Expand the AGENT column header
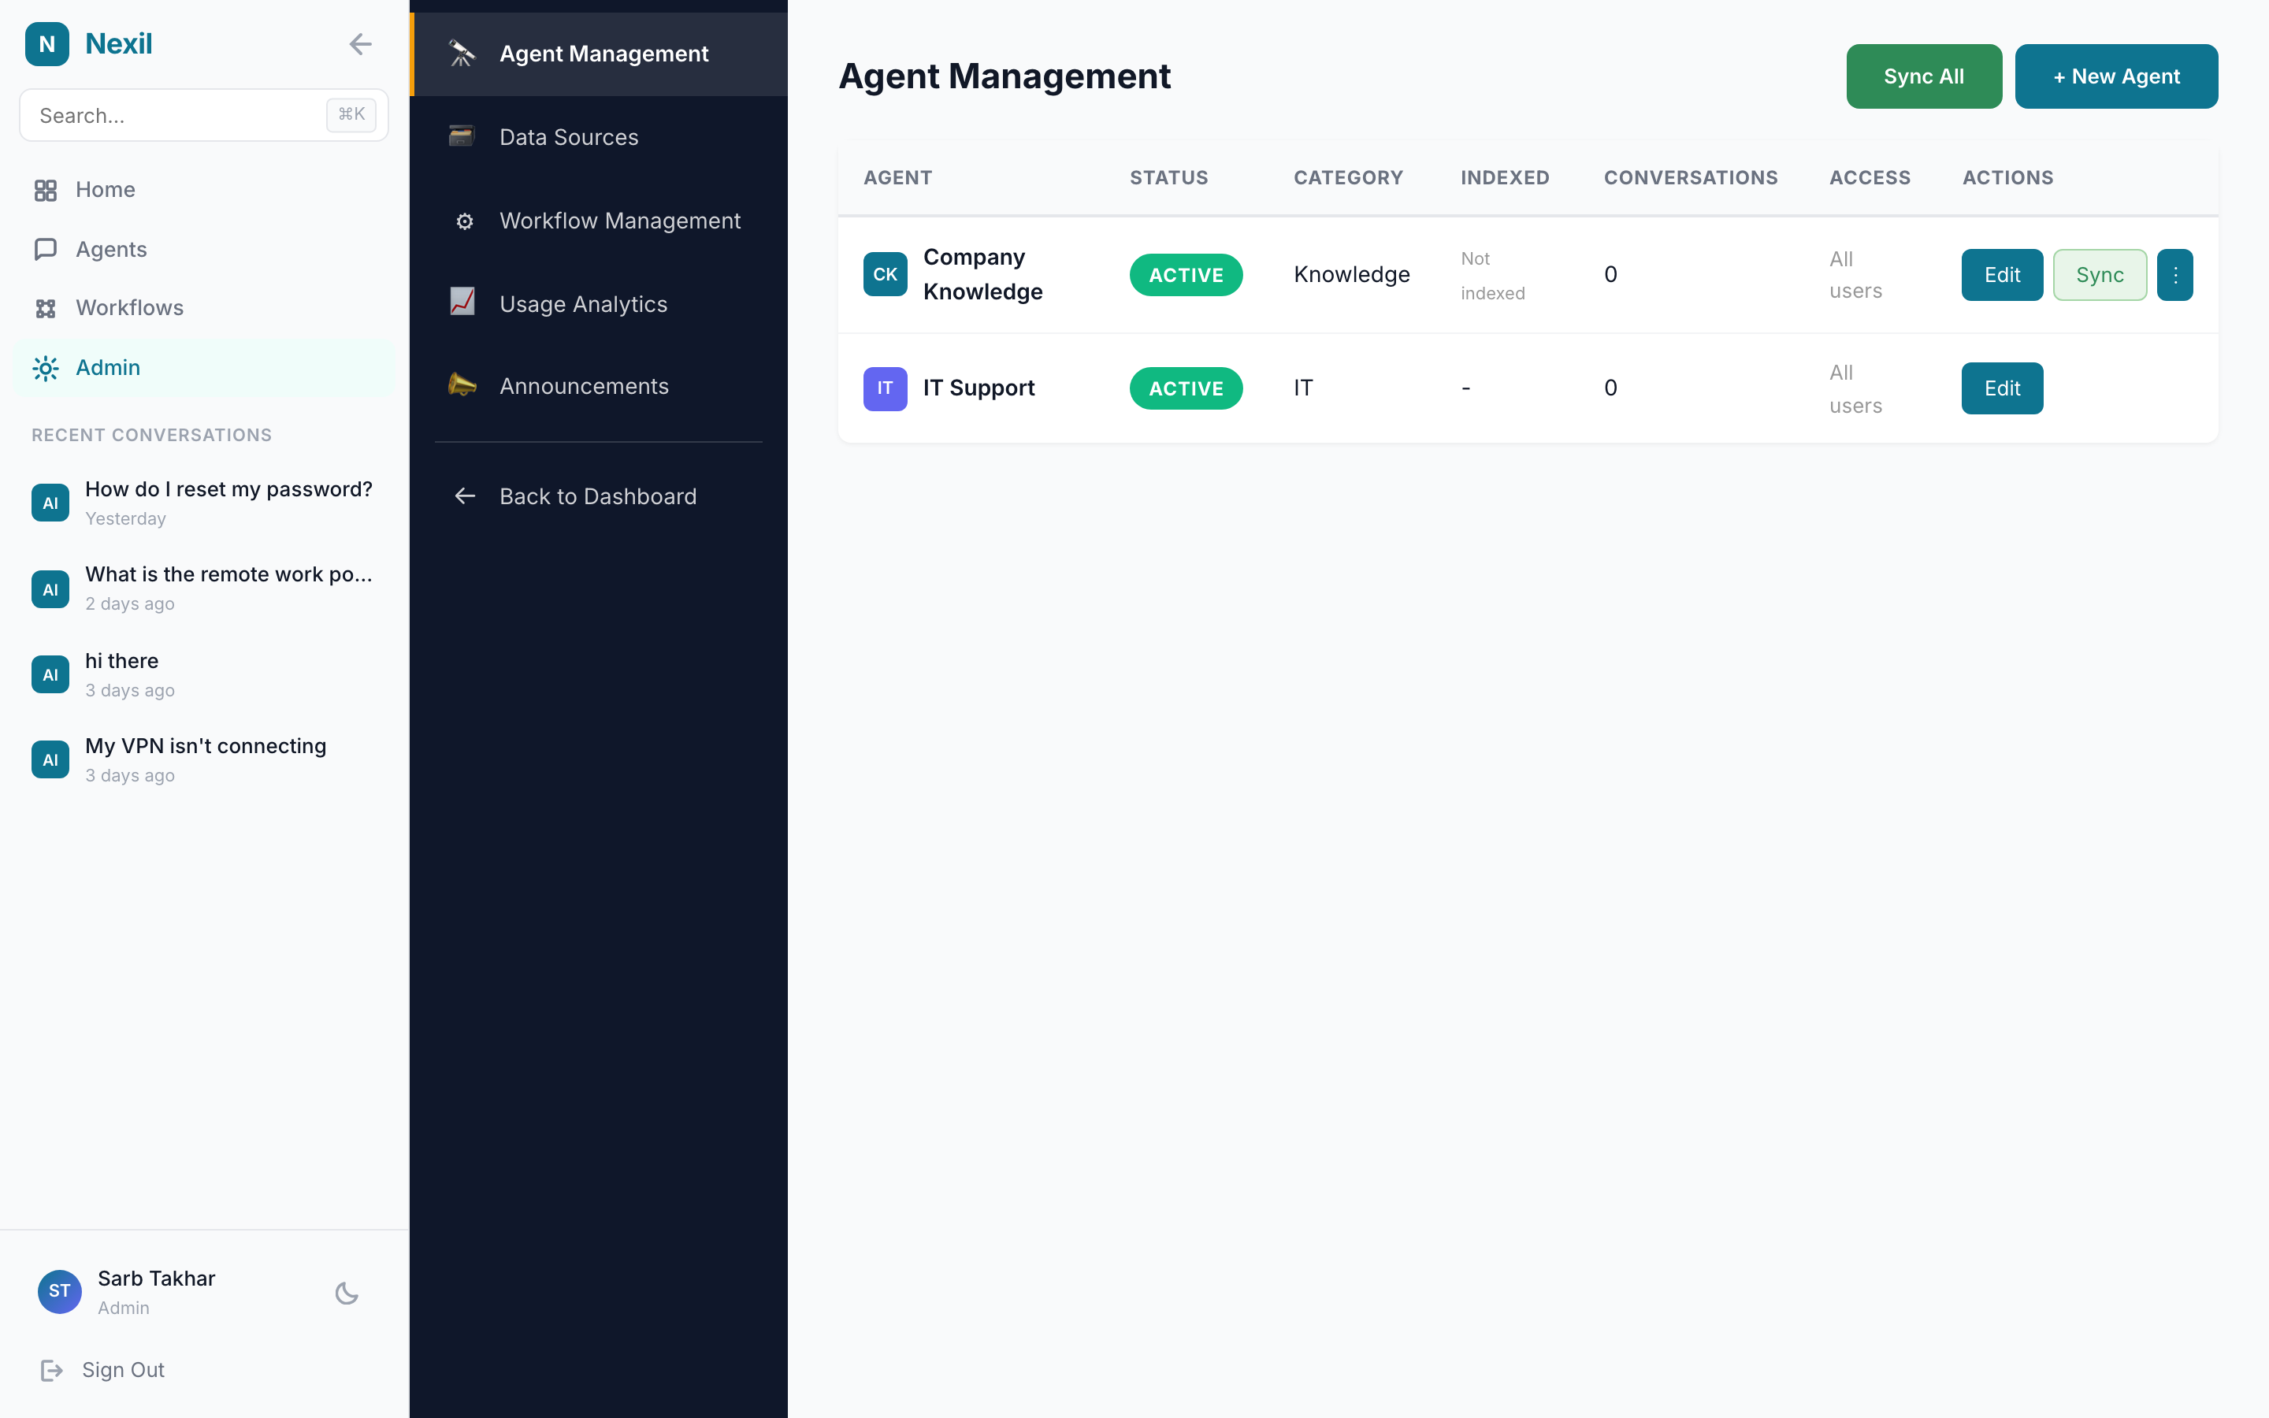The width and height of the screenshot is (2269, 1418). tap(897, 177)
